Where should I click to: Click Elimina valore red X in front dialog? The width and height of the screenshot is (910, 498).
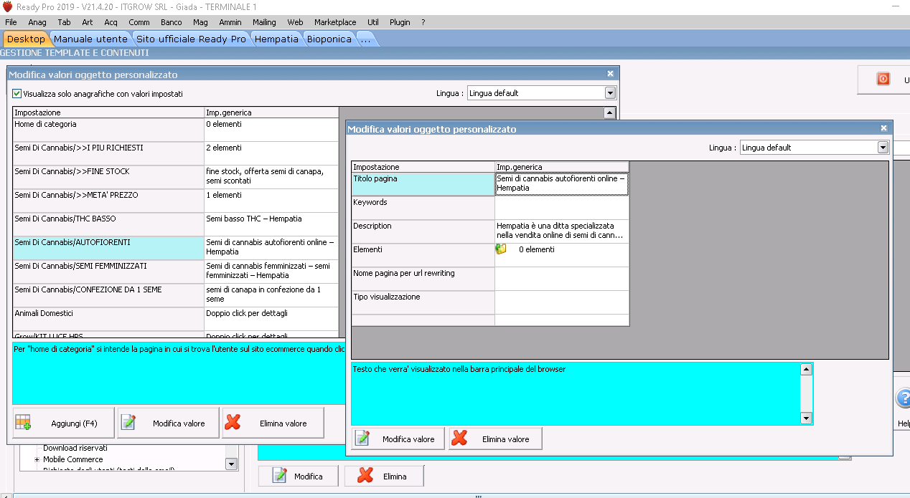click(460, 439)
